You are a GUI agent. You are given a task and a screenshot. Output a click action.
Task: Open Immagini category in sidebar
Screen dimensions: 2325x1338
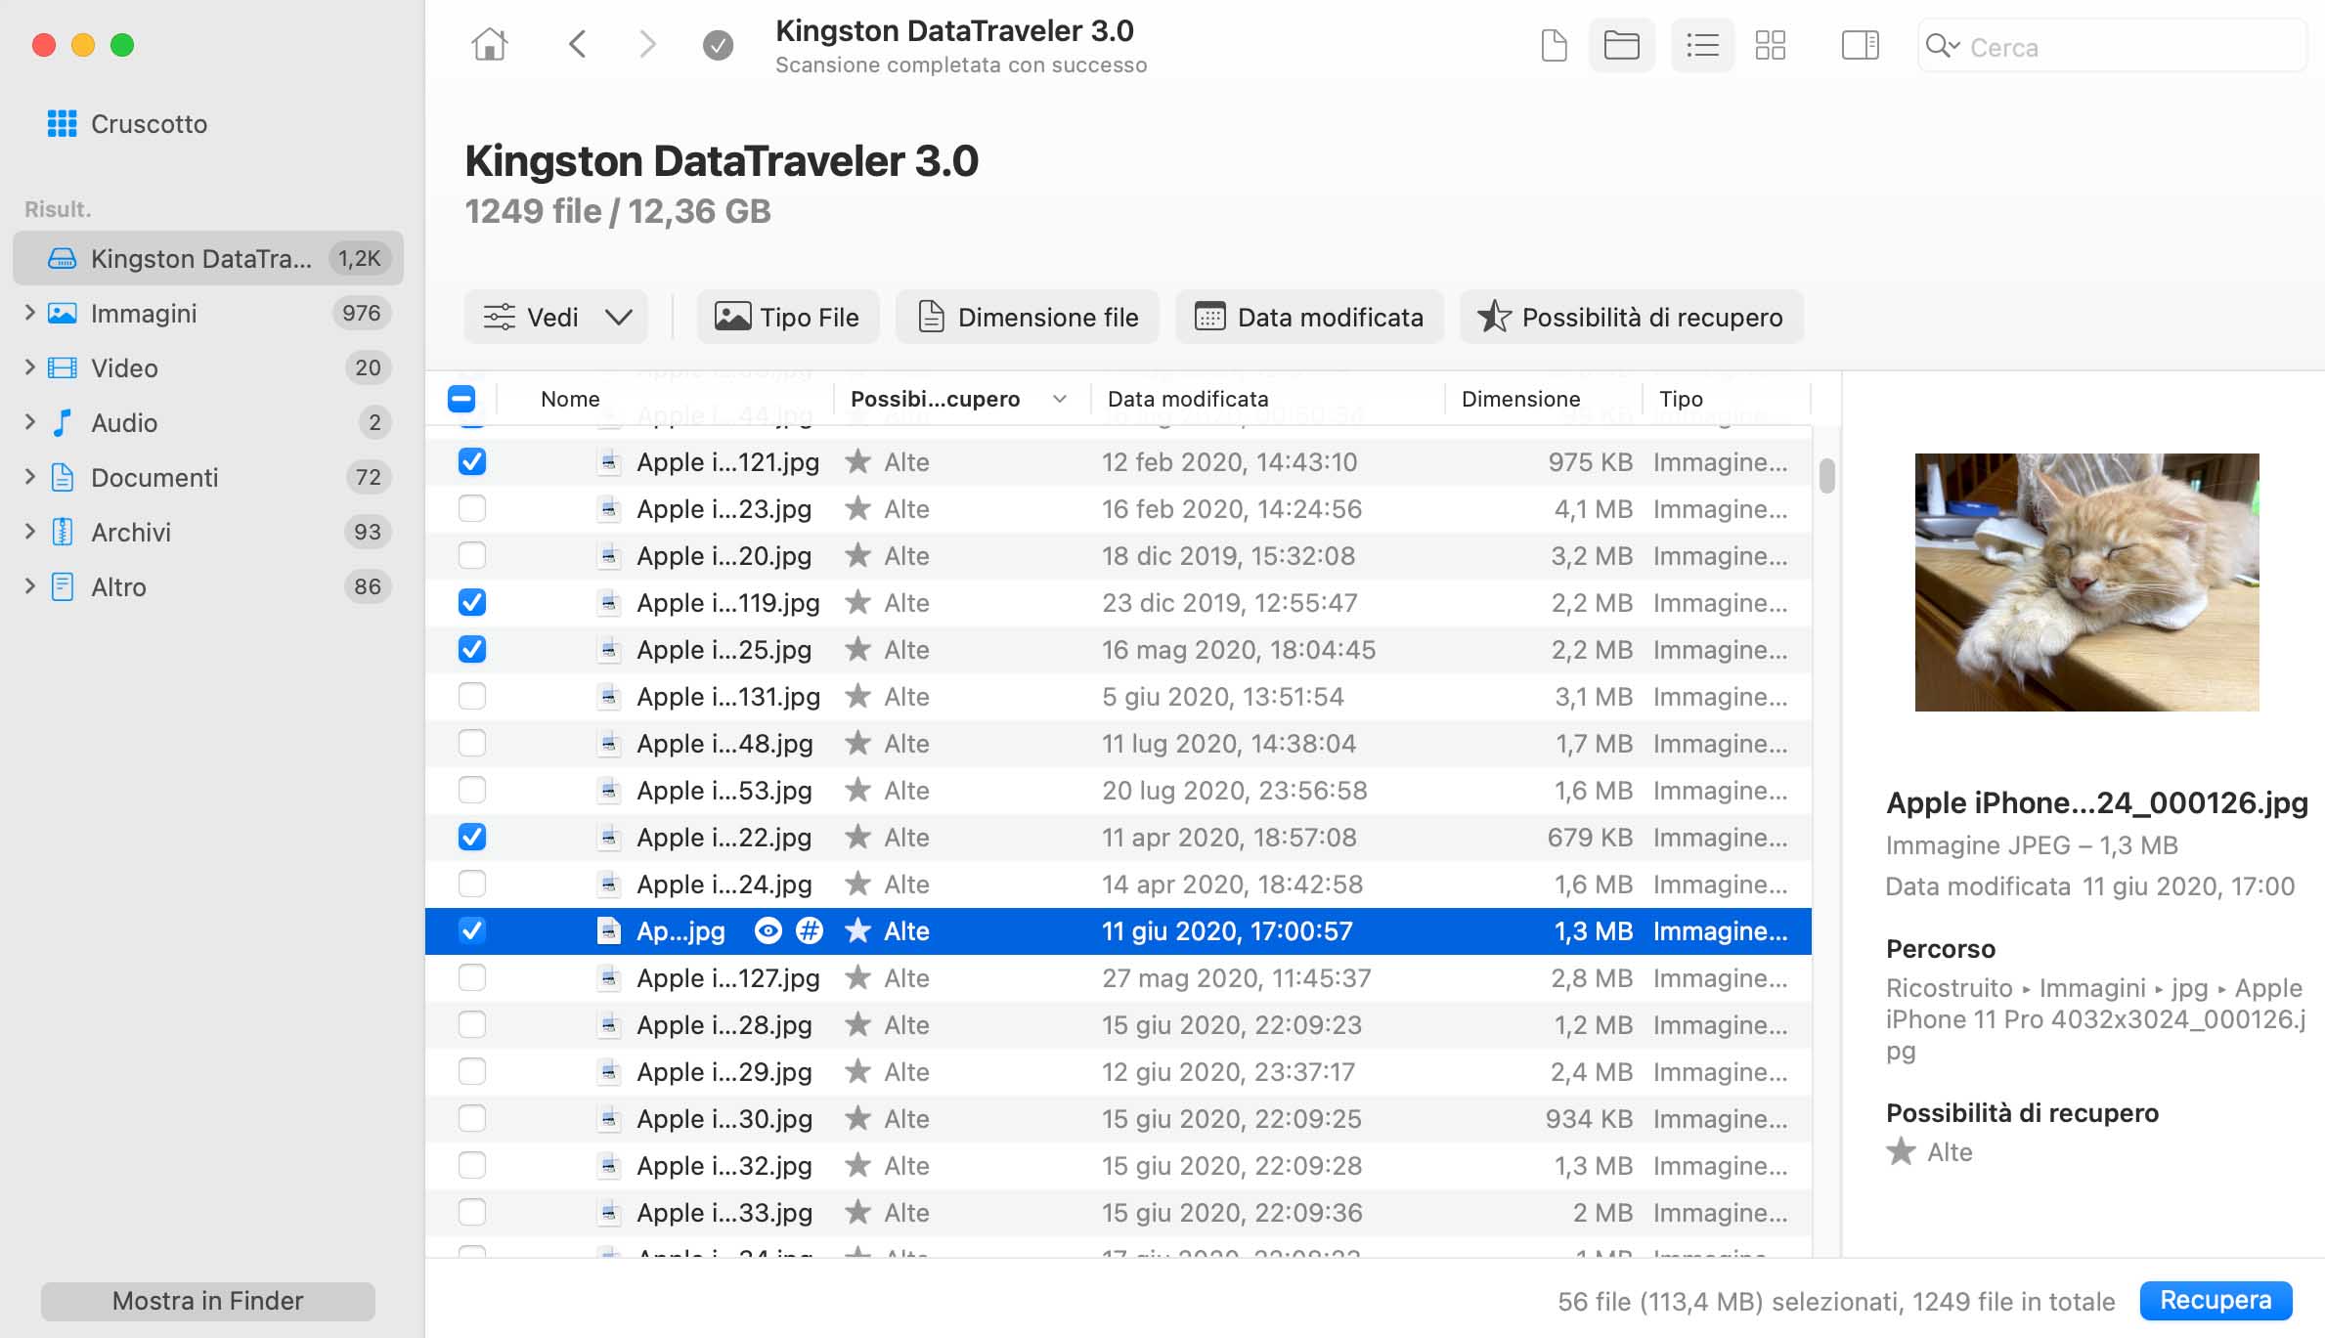(x=208, y=313)
